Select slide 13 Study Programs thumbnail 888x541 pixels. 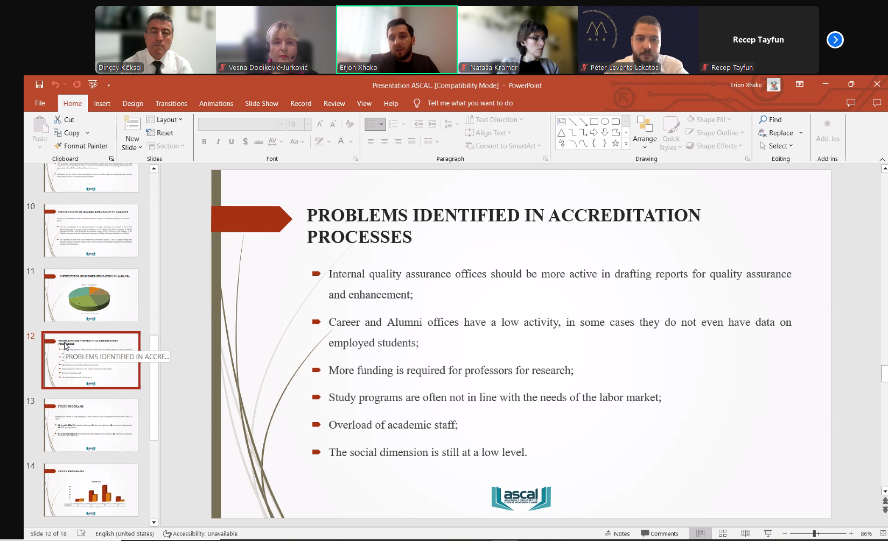point(91,425)
